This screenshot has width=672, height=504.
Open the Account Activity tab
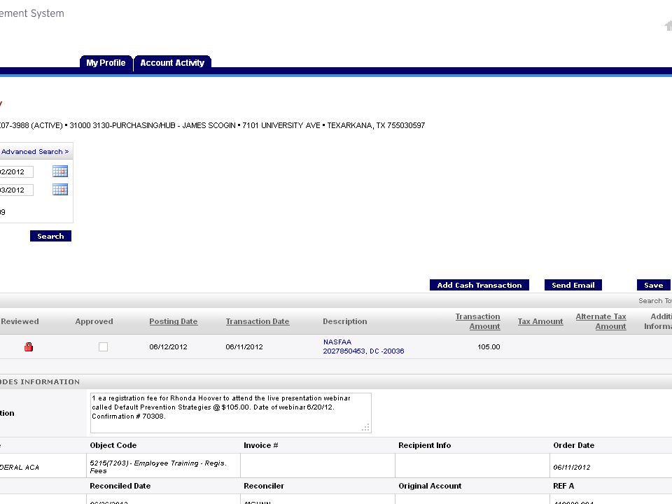pyautogui.click(x=172, y=62)
